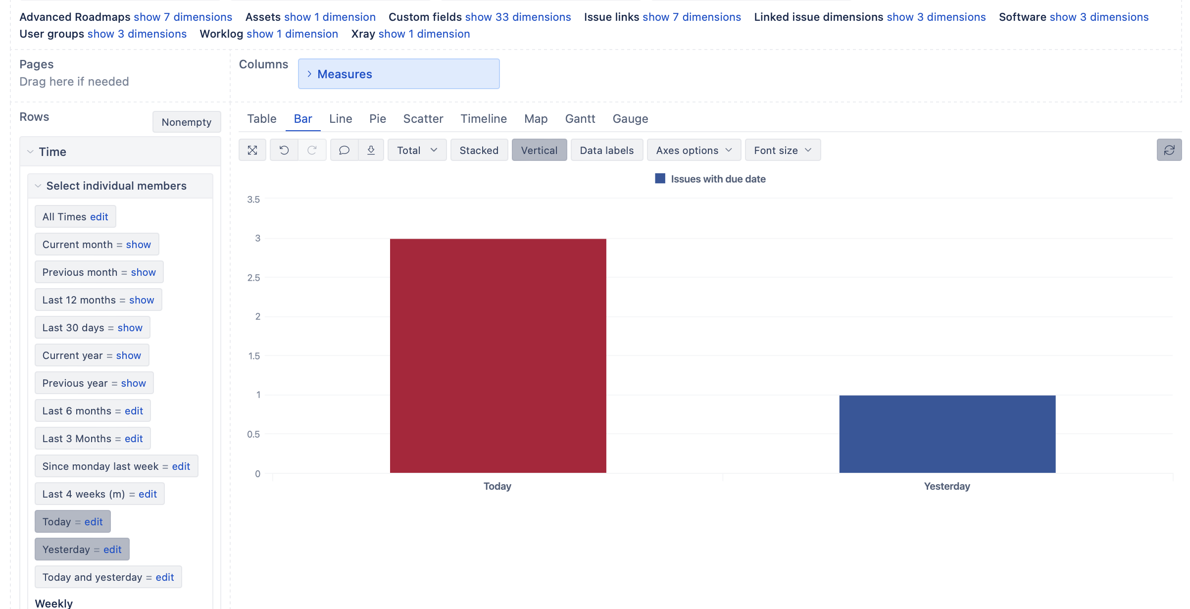Click the Today x-axis label

coord(497,486)
